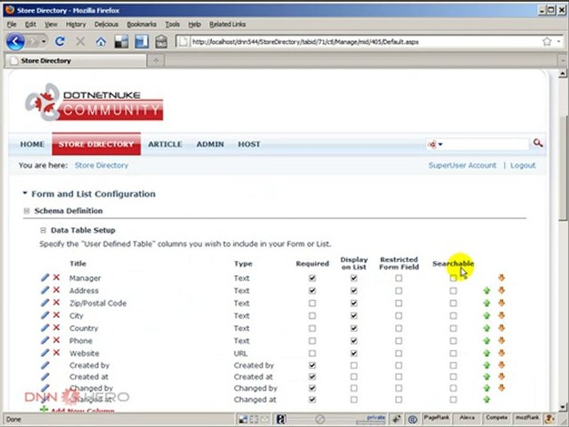This screenshot has width=569, height=427.
Task: Edit the Zip/Postal Code column
Action: 45,302
